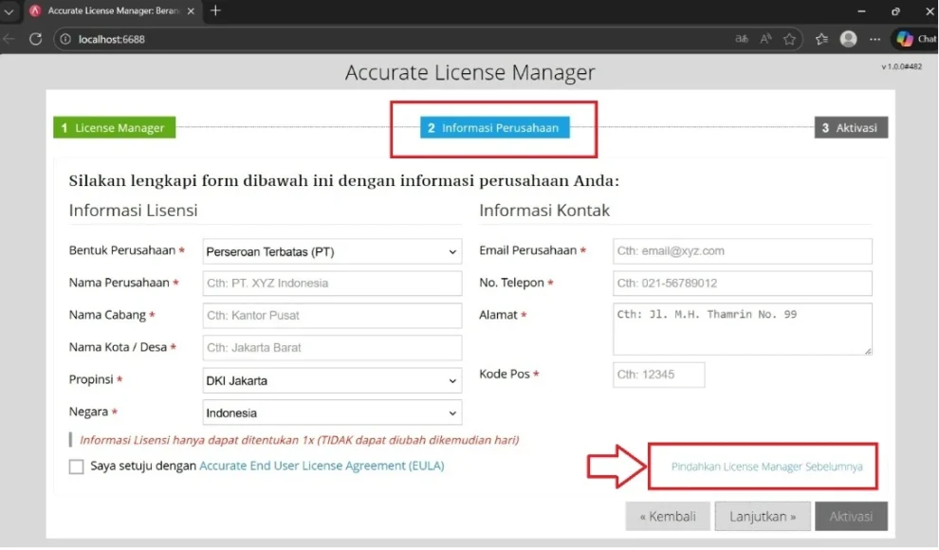The image size is (939, 550).
Task: Close the Accurate License Manager tab
Action: coord(191,10)
